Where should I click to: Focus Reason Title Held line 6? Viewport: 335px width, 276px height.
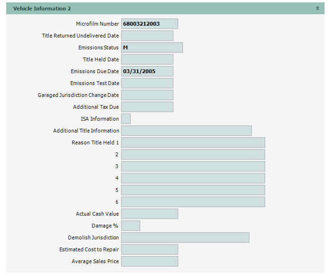(x=193, y=202)
